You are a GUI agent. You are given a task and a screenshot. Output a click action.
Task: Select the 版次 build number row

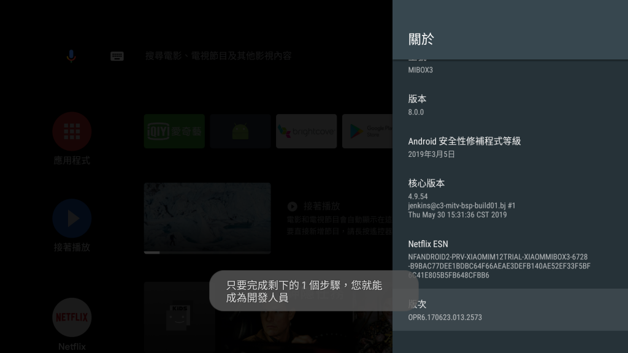click(510, 309)
